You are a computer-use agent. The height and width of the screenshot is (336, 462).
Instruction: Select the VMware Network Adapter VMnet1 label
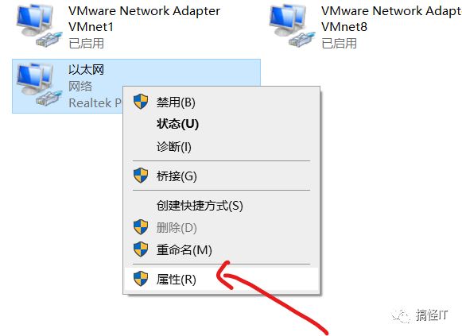tap(145, 19)
